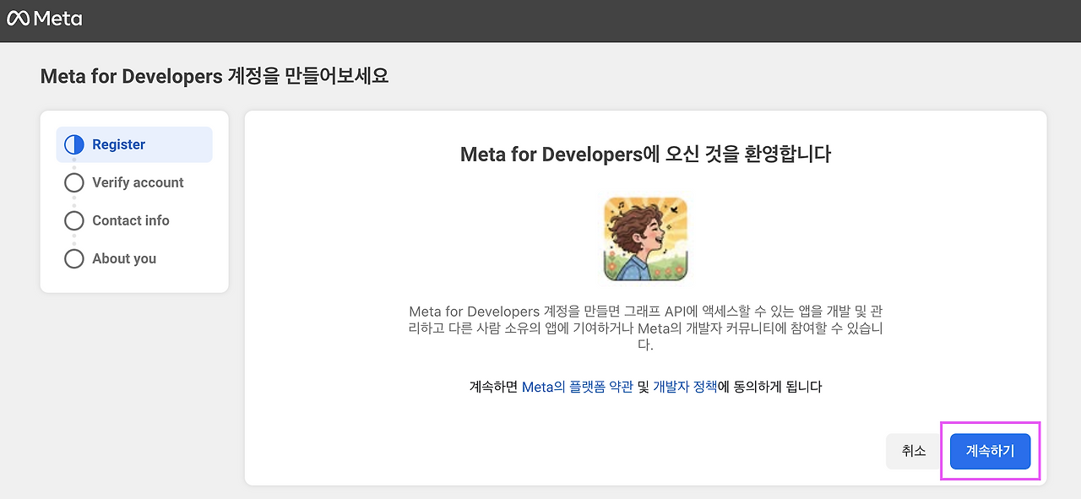Click the empty circle beside Contact info

point(74,220)
